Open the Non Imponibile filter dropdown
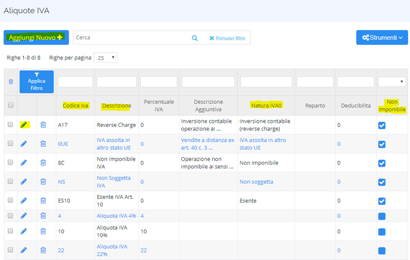The width and height of the screenshot is (410, 260). tap(392, 82)
